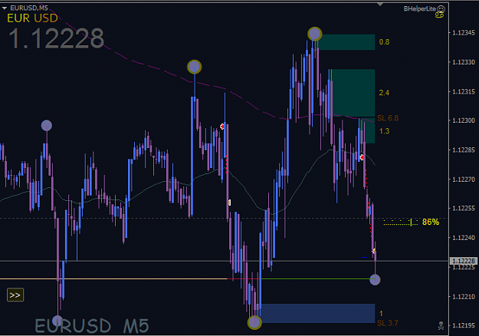Select the grey chart shift triangle marker
479x336 pixels.
point(380,5)
